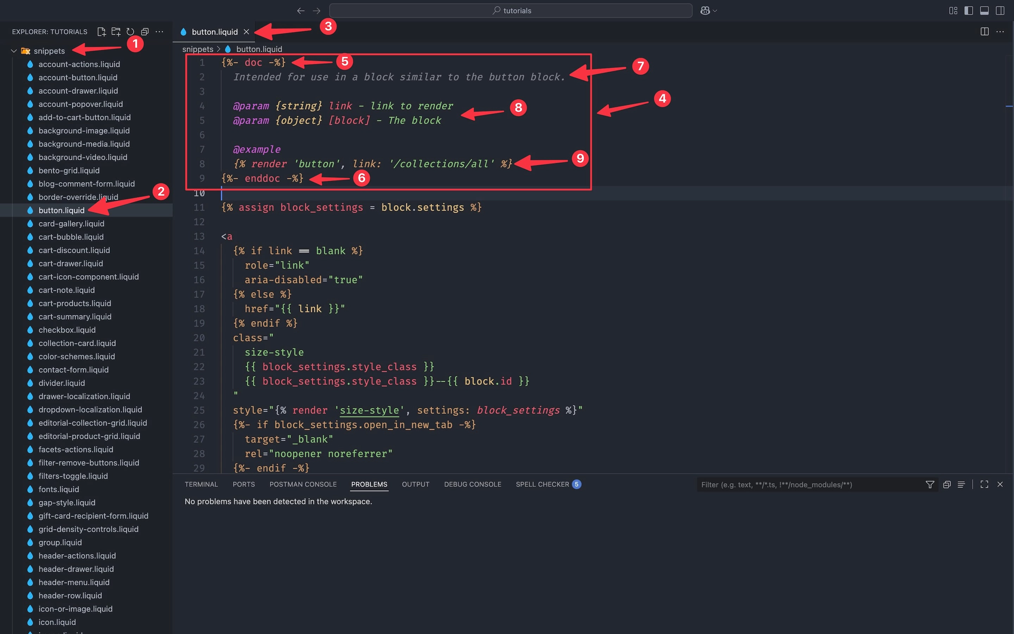Open the POSTMAN CONSOLE tab

(303, 484)
